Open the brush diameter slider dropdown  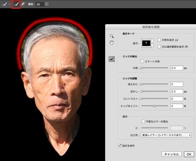tap(47, 4)
